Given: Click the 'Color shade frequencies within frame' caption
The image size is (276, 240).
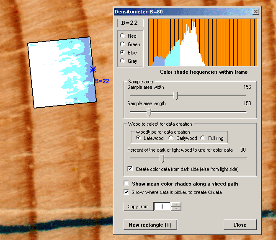Looking at the screenshot, I should [x=204, y=72].
